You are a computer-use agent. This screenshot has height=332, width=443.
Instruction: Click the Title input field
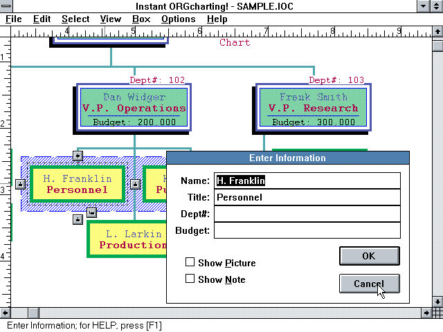pyautogui.click(x=307, y=197)
